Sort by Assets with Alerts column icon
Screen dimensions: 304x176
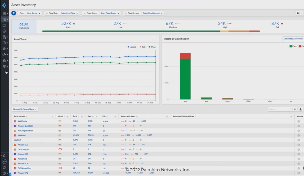click(x=137, y=116)
